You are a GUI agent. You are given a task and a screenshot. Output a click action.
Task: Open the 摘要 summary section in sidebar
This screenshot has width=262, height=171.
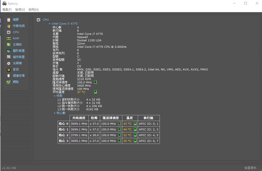(16, 19)
